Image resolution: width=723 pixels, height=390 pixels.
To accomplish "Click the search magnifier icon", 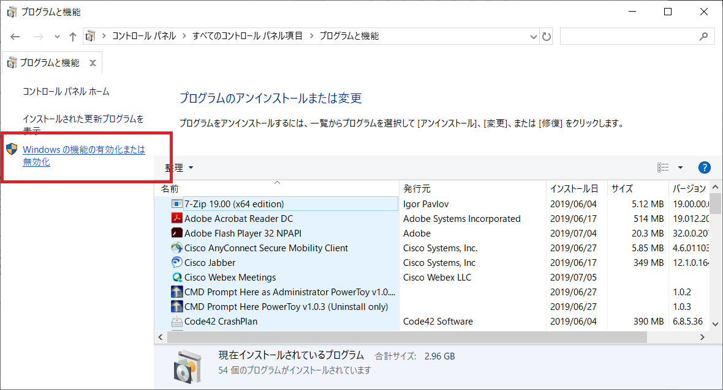I will (703, 36).
